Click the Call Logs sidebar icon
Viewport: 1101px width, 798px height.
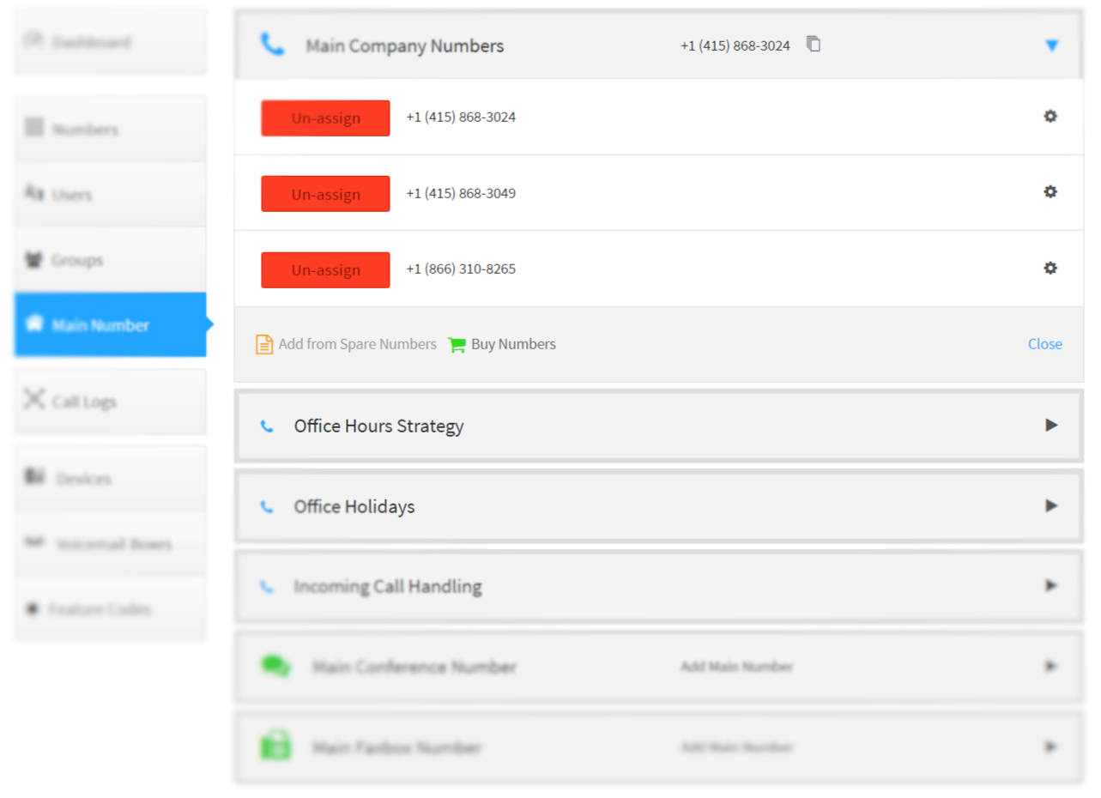point(34,399)
